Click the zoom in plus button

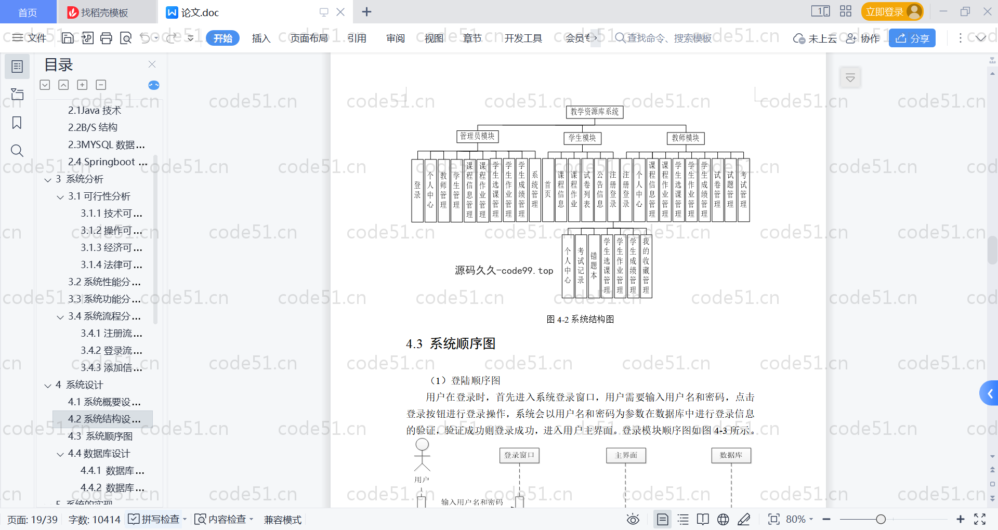[x=961, y=519]
